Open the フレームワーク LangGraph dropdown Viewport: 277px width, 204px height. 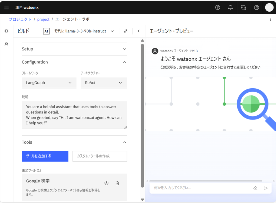point(49,83)
